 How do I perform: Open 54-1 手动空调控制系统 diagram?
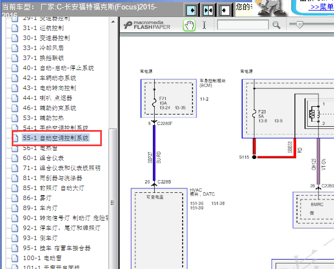55,127
